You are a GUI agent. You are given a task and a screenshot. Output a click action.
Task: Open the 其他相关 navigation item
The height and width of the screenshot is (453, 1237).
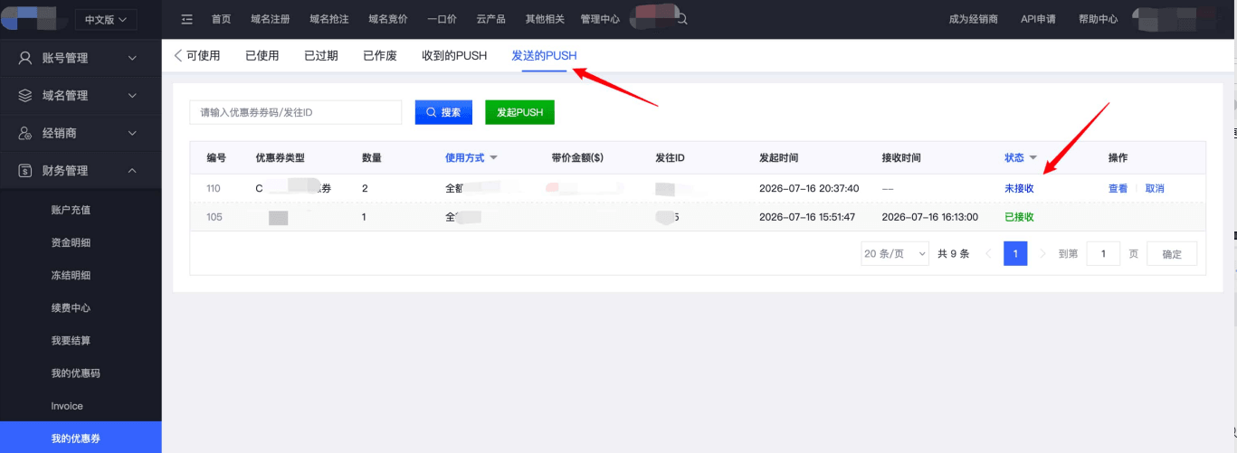pos(545,19)
